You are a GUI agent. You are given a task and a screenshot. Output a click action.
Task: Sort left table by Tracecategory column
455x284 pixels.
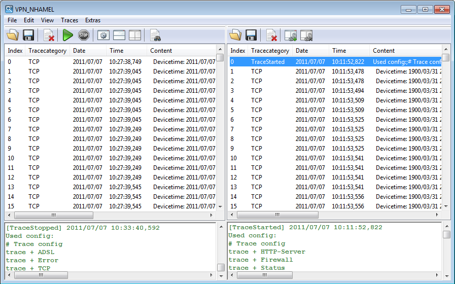point(47,51)
